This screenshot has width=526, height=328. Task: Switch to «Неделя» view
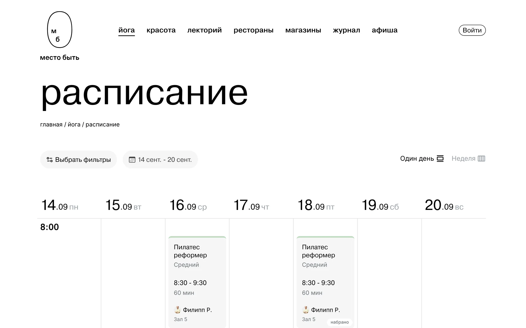468,159
